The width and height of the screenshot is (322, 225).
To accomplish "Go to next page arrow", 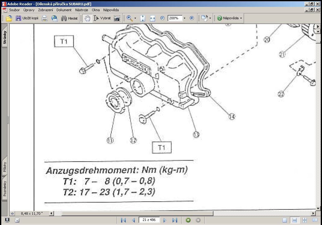I will [x=165, y=220].
